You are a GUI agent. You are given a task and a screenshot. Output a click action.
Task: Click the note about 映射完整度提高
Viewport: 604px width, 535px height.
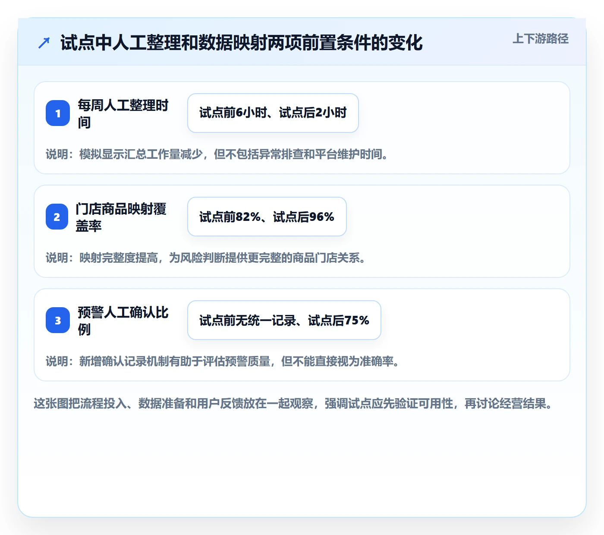(206, 258)
